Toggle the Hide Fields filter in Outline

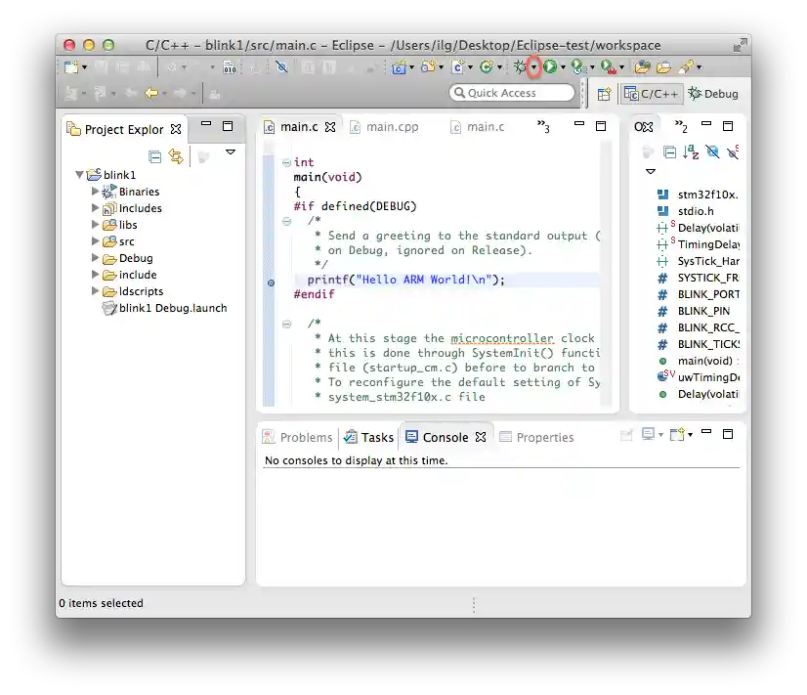[712, 152]
